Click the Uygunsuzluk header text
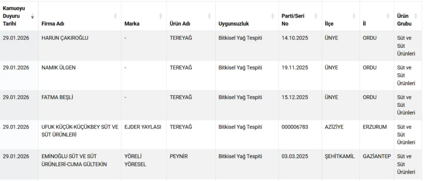Image resolution: width=424 pixels, height=181 pixels. click(234, 24)
